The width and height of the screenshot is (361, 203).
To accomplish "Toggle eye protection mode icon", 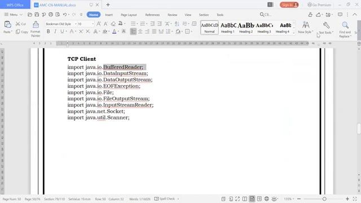I will click(274, 198).
